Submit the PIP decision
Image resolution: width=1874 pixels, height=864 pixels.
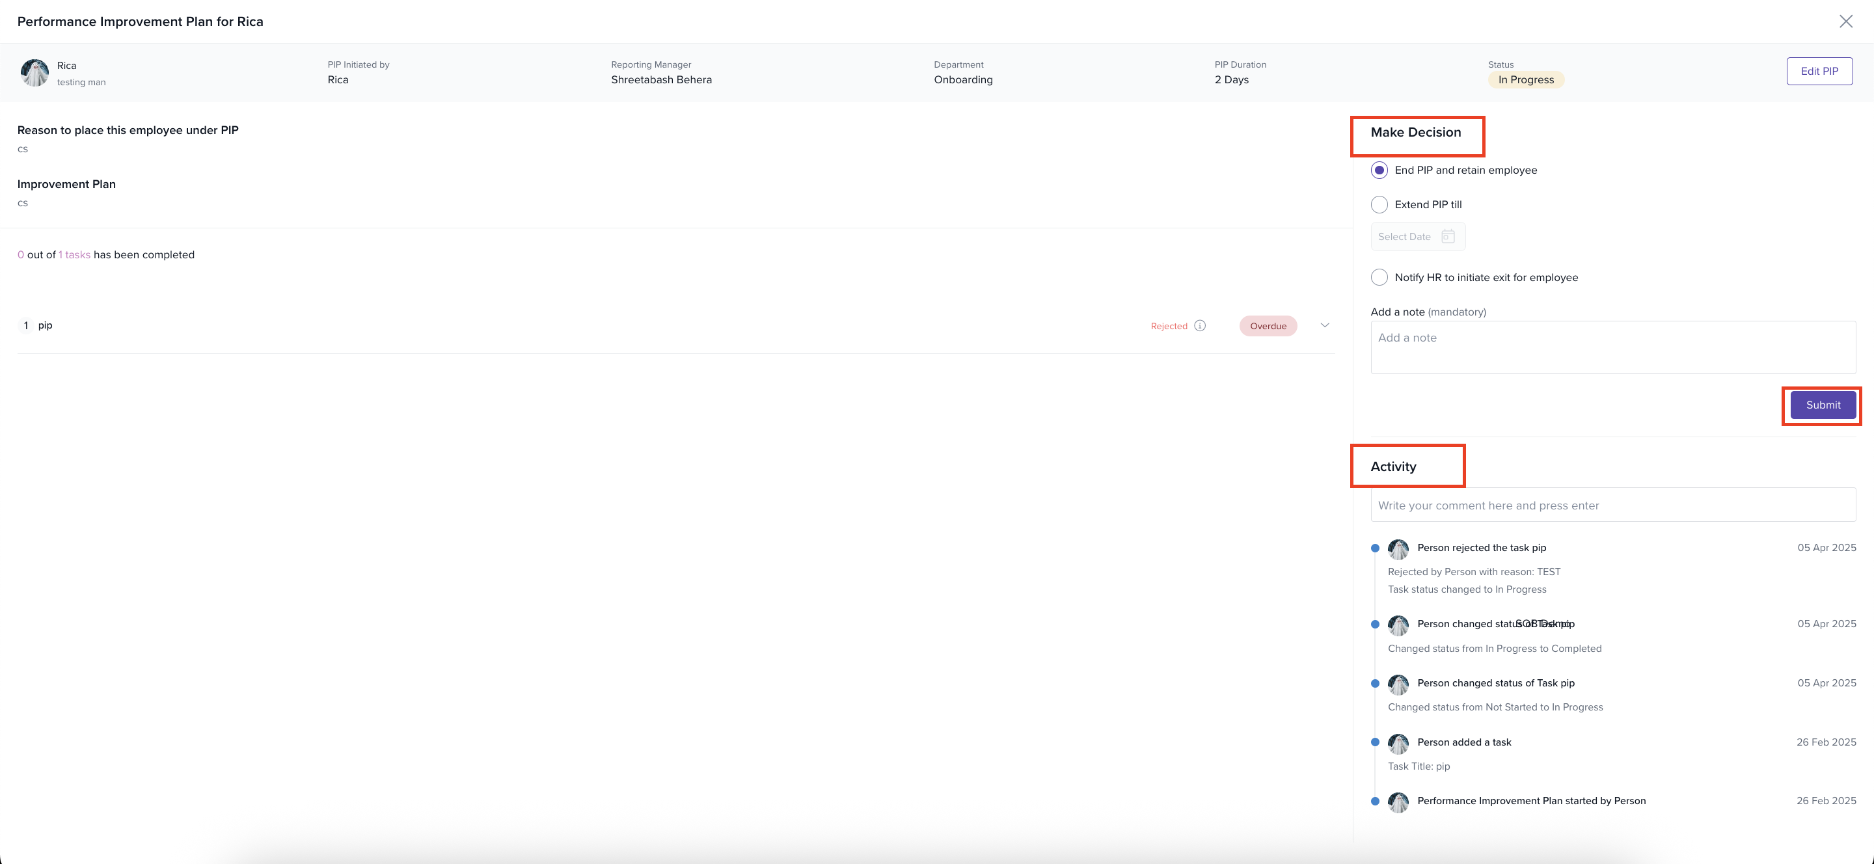(1821, 405)
